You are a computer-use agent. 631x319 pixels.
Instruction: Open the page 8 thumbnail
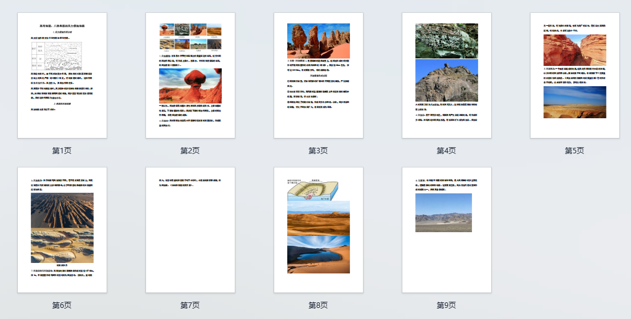coord(318,230)
